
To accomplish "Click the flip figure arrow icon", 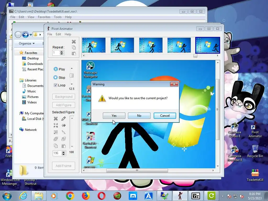I will 64,125.
